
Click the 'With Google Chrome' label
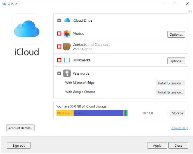[x=80, y=92]
